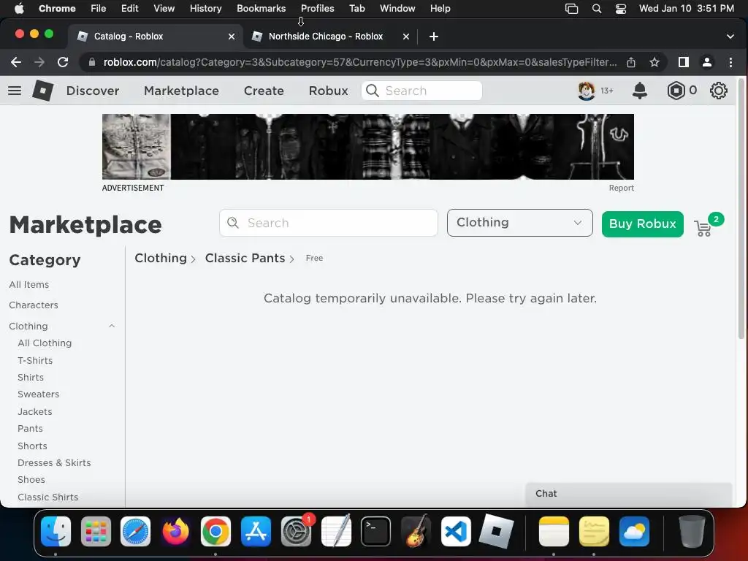This screenshot has height=561, width=748.
Task: Toggle Chrome side panel
Action: point(684,62)
